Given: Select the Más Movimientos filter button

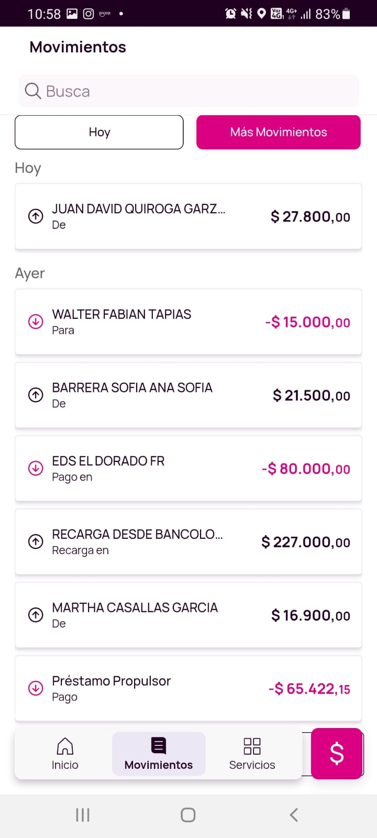Looking at the screenshot, I should click(x=279, y=132).
